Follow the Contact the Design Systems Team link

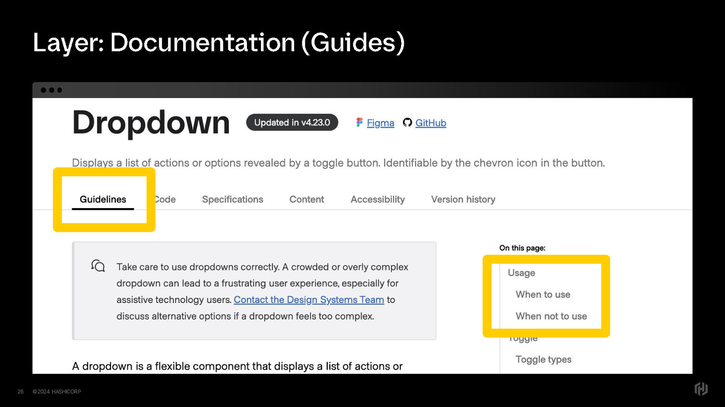pos(309,300)
